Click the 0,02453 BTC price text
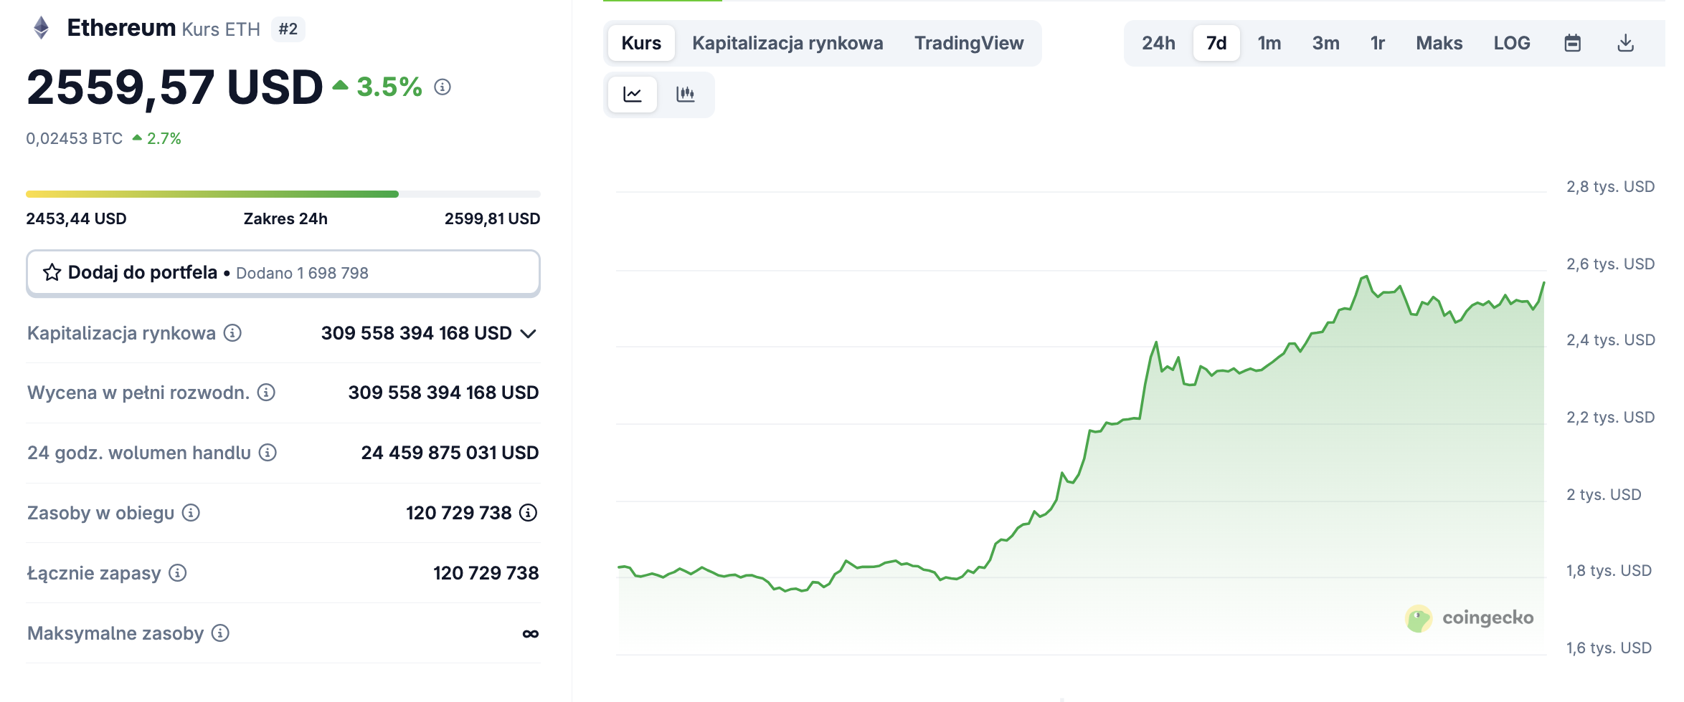 tap(75, 138)
